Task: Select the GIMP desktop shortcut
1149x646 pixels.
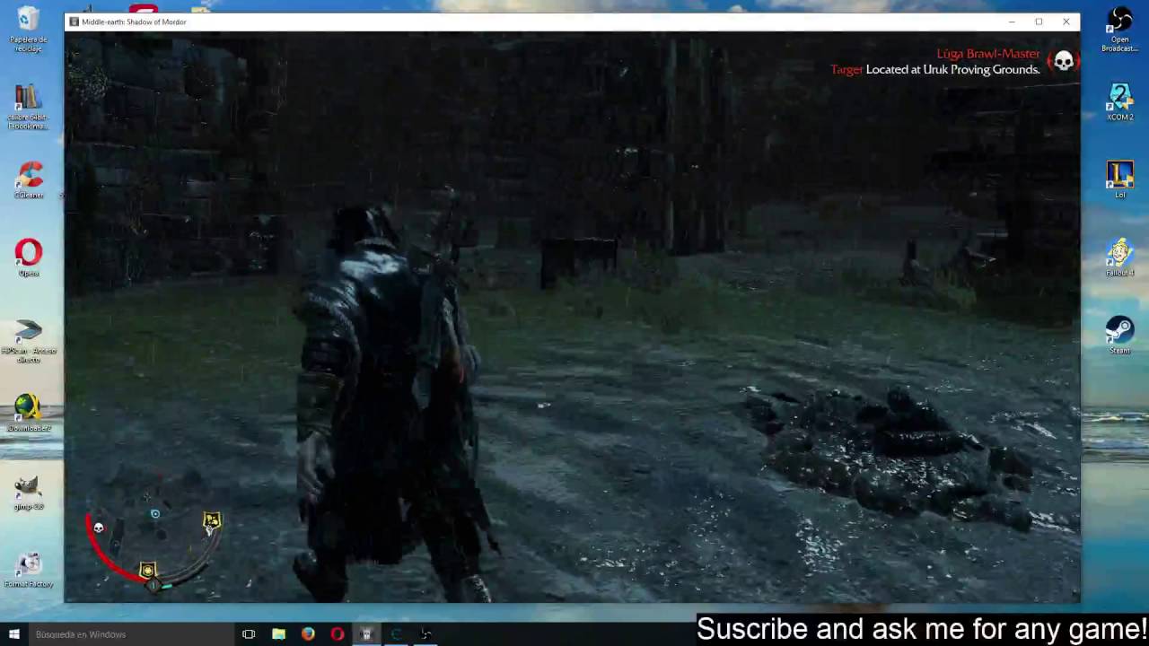Action: 29,492
